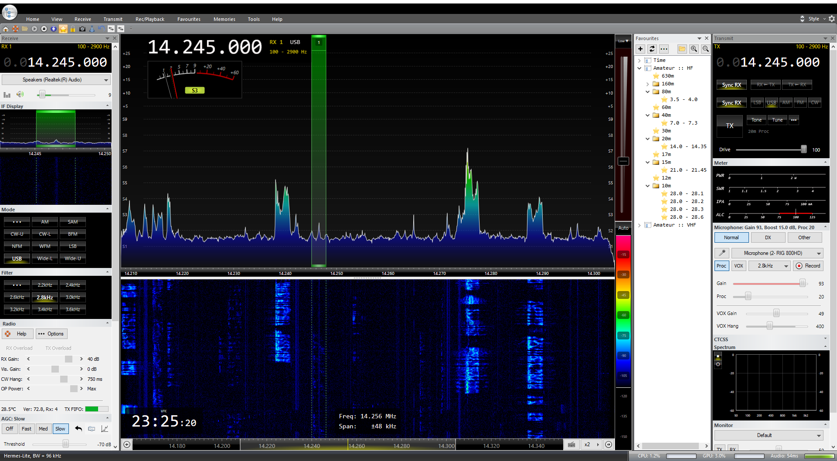Click the Tune button in the Transmit panel

pos(777,120)
